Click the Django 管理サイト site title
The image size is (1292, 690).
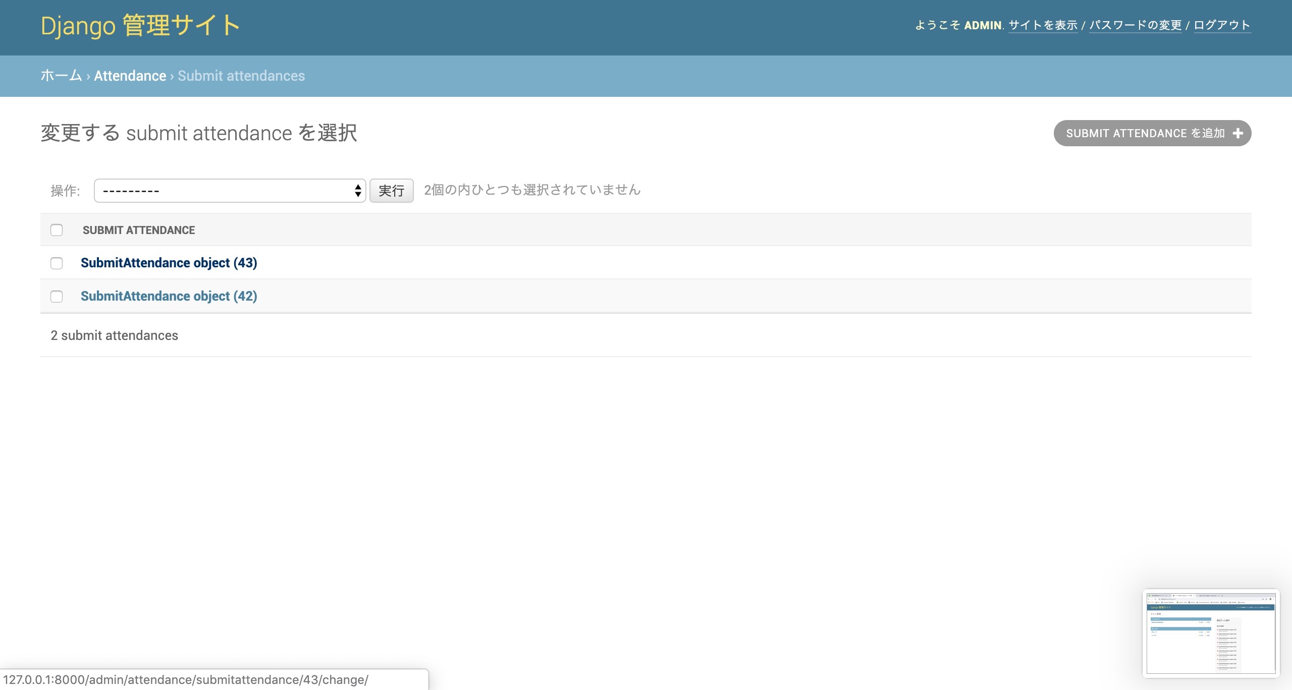click(x=140, y=24)
